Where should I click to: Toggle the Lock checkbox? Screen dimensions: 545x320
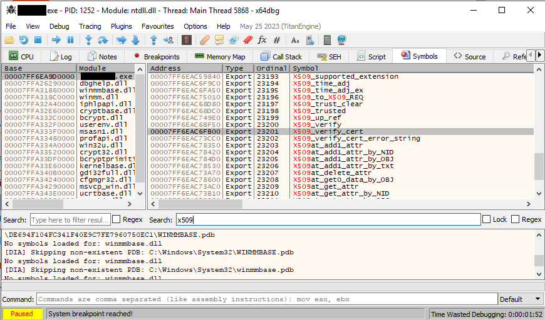(x=486, y=219)
